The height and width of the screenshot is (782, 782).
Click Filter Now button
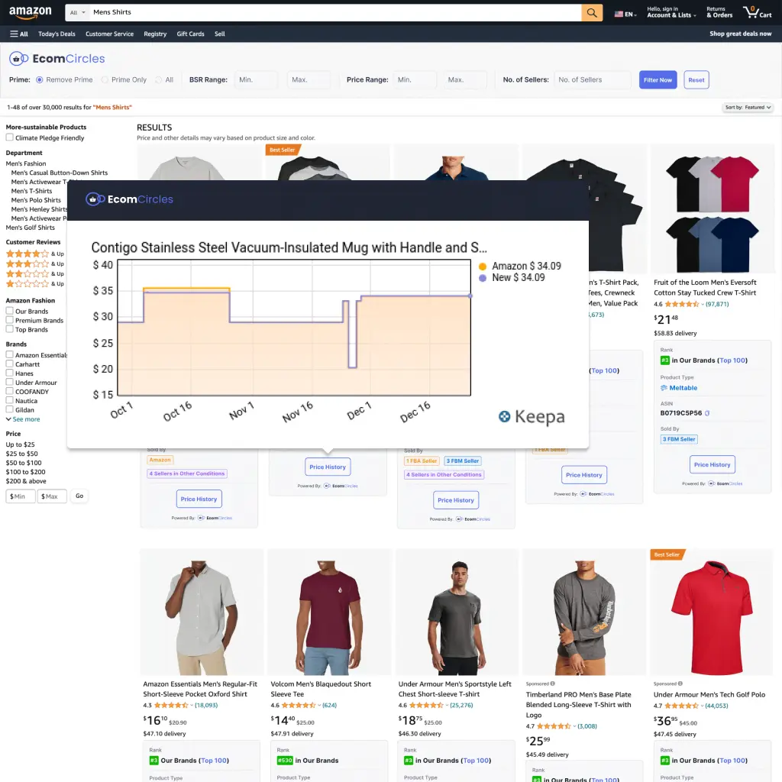(x=658, y=79)
